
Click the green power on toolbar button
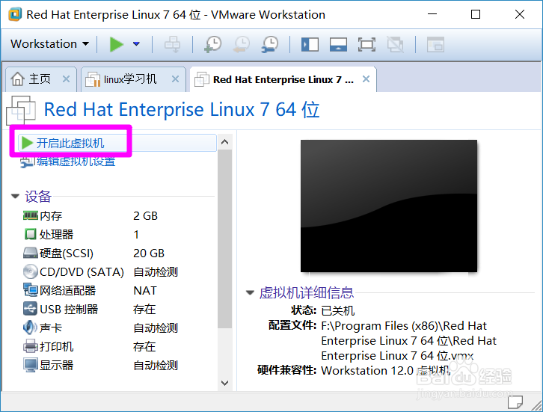pos(116,44)
